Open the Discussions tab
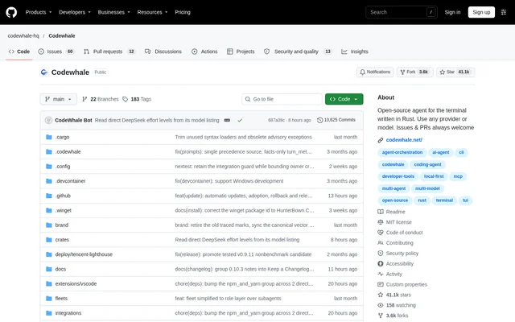The width and height of the screenshot is (515, 322). coord(163,52)
